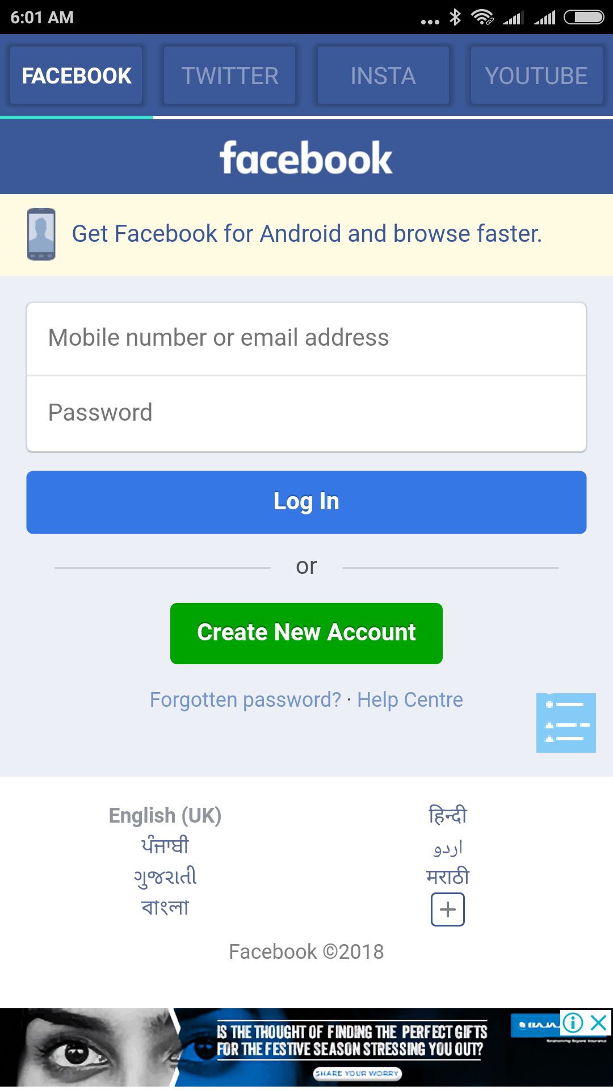Switch to the Insta tab

point(383,76)
